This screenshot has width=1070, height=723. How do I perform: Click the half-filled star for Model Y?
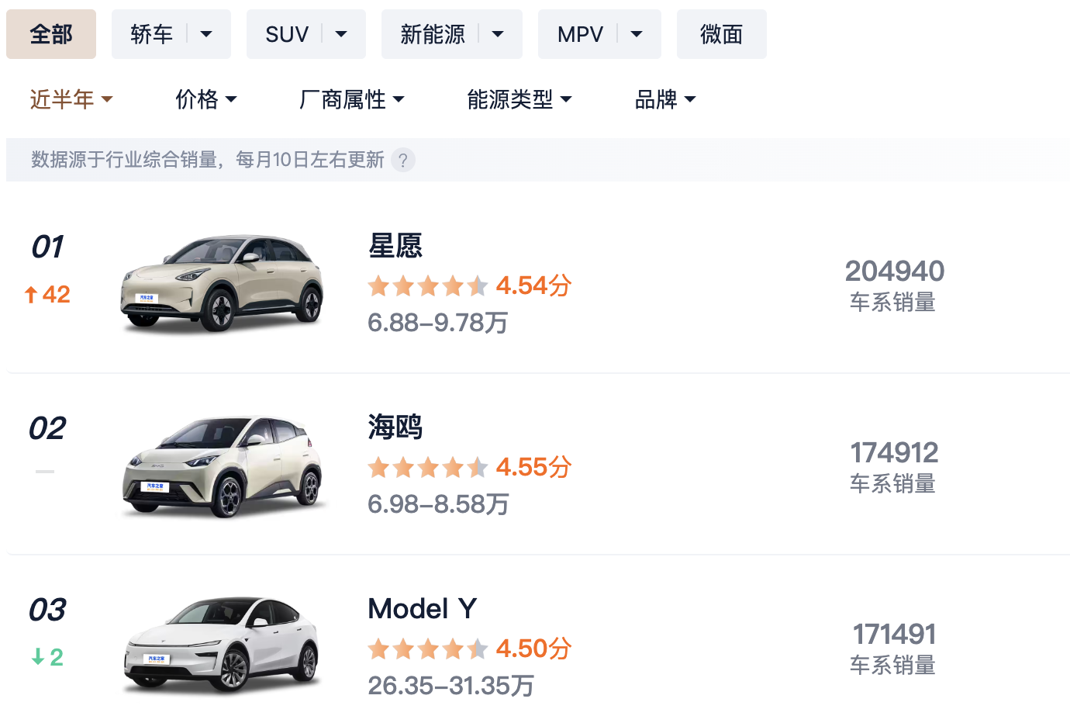[x=478, y=649]
